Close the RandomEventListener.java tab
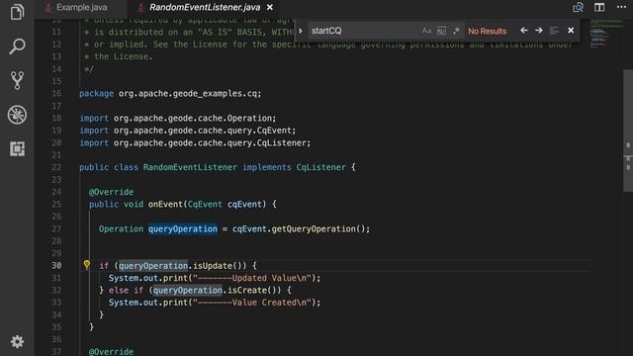This screenshot has width=633, height=356. 270,7
